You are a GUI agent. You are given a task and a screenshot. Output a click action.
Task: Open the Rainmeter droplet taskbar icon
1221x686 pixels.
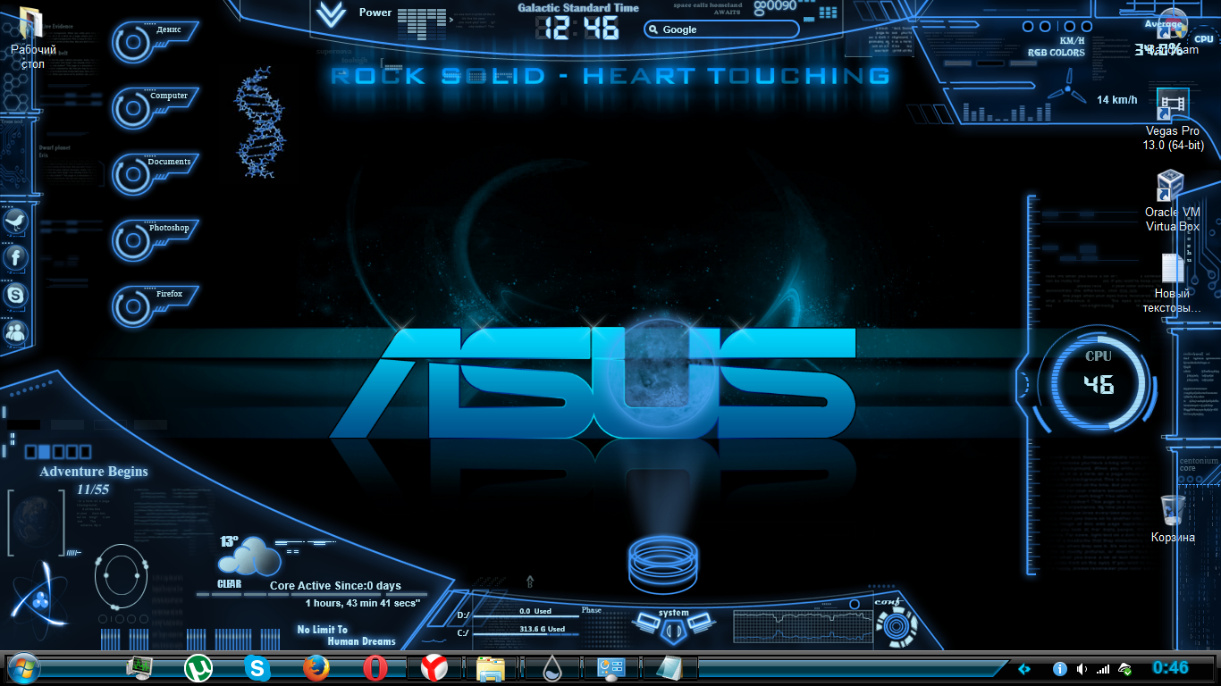pos(552,668)
